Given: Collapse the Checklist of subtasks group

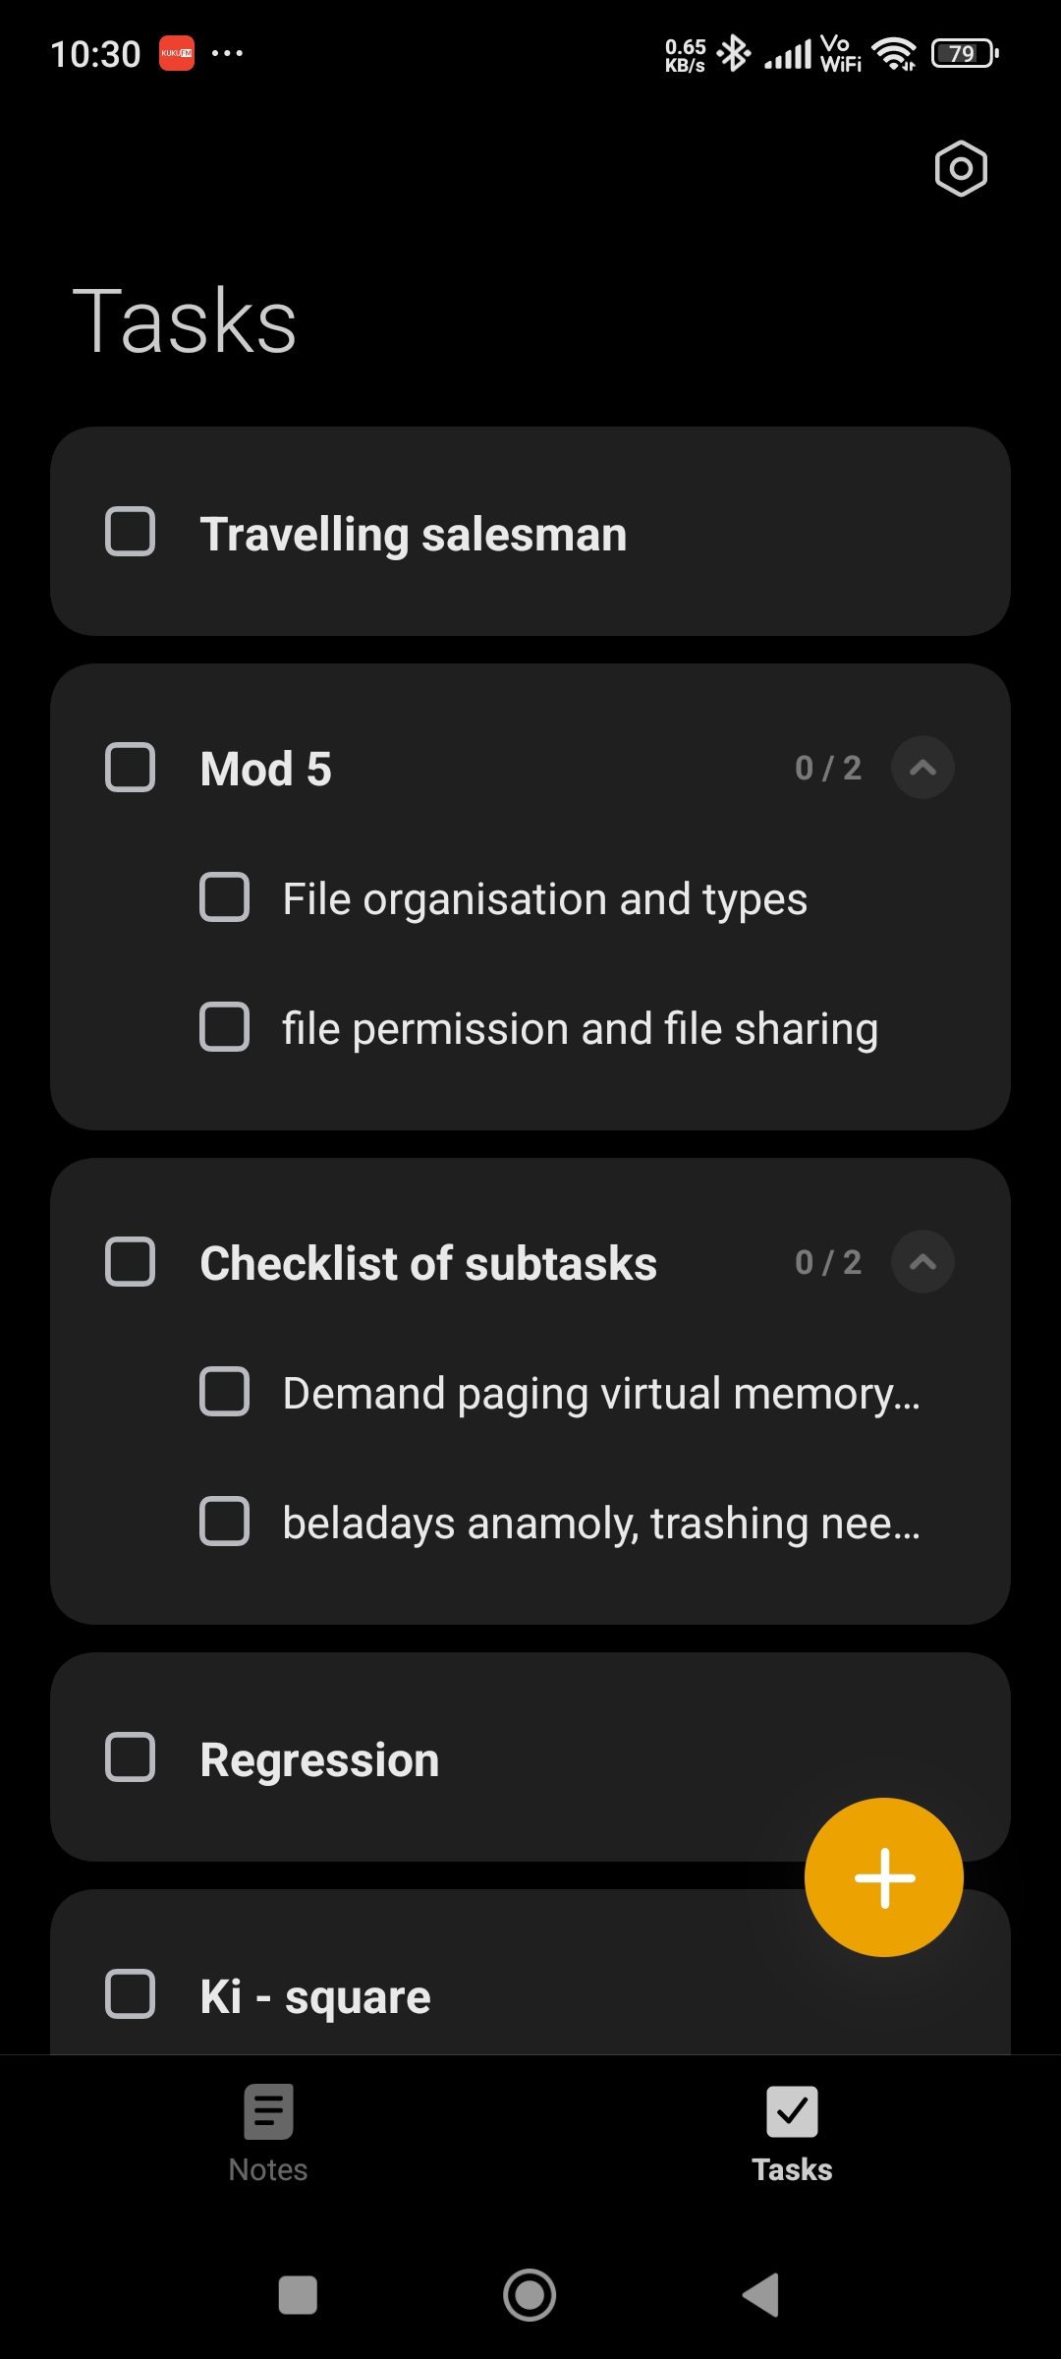Looking at the screenshot, I should coord(921,1262).
